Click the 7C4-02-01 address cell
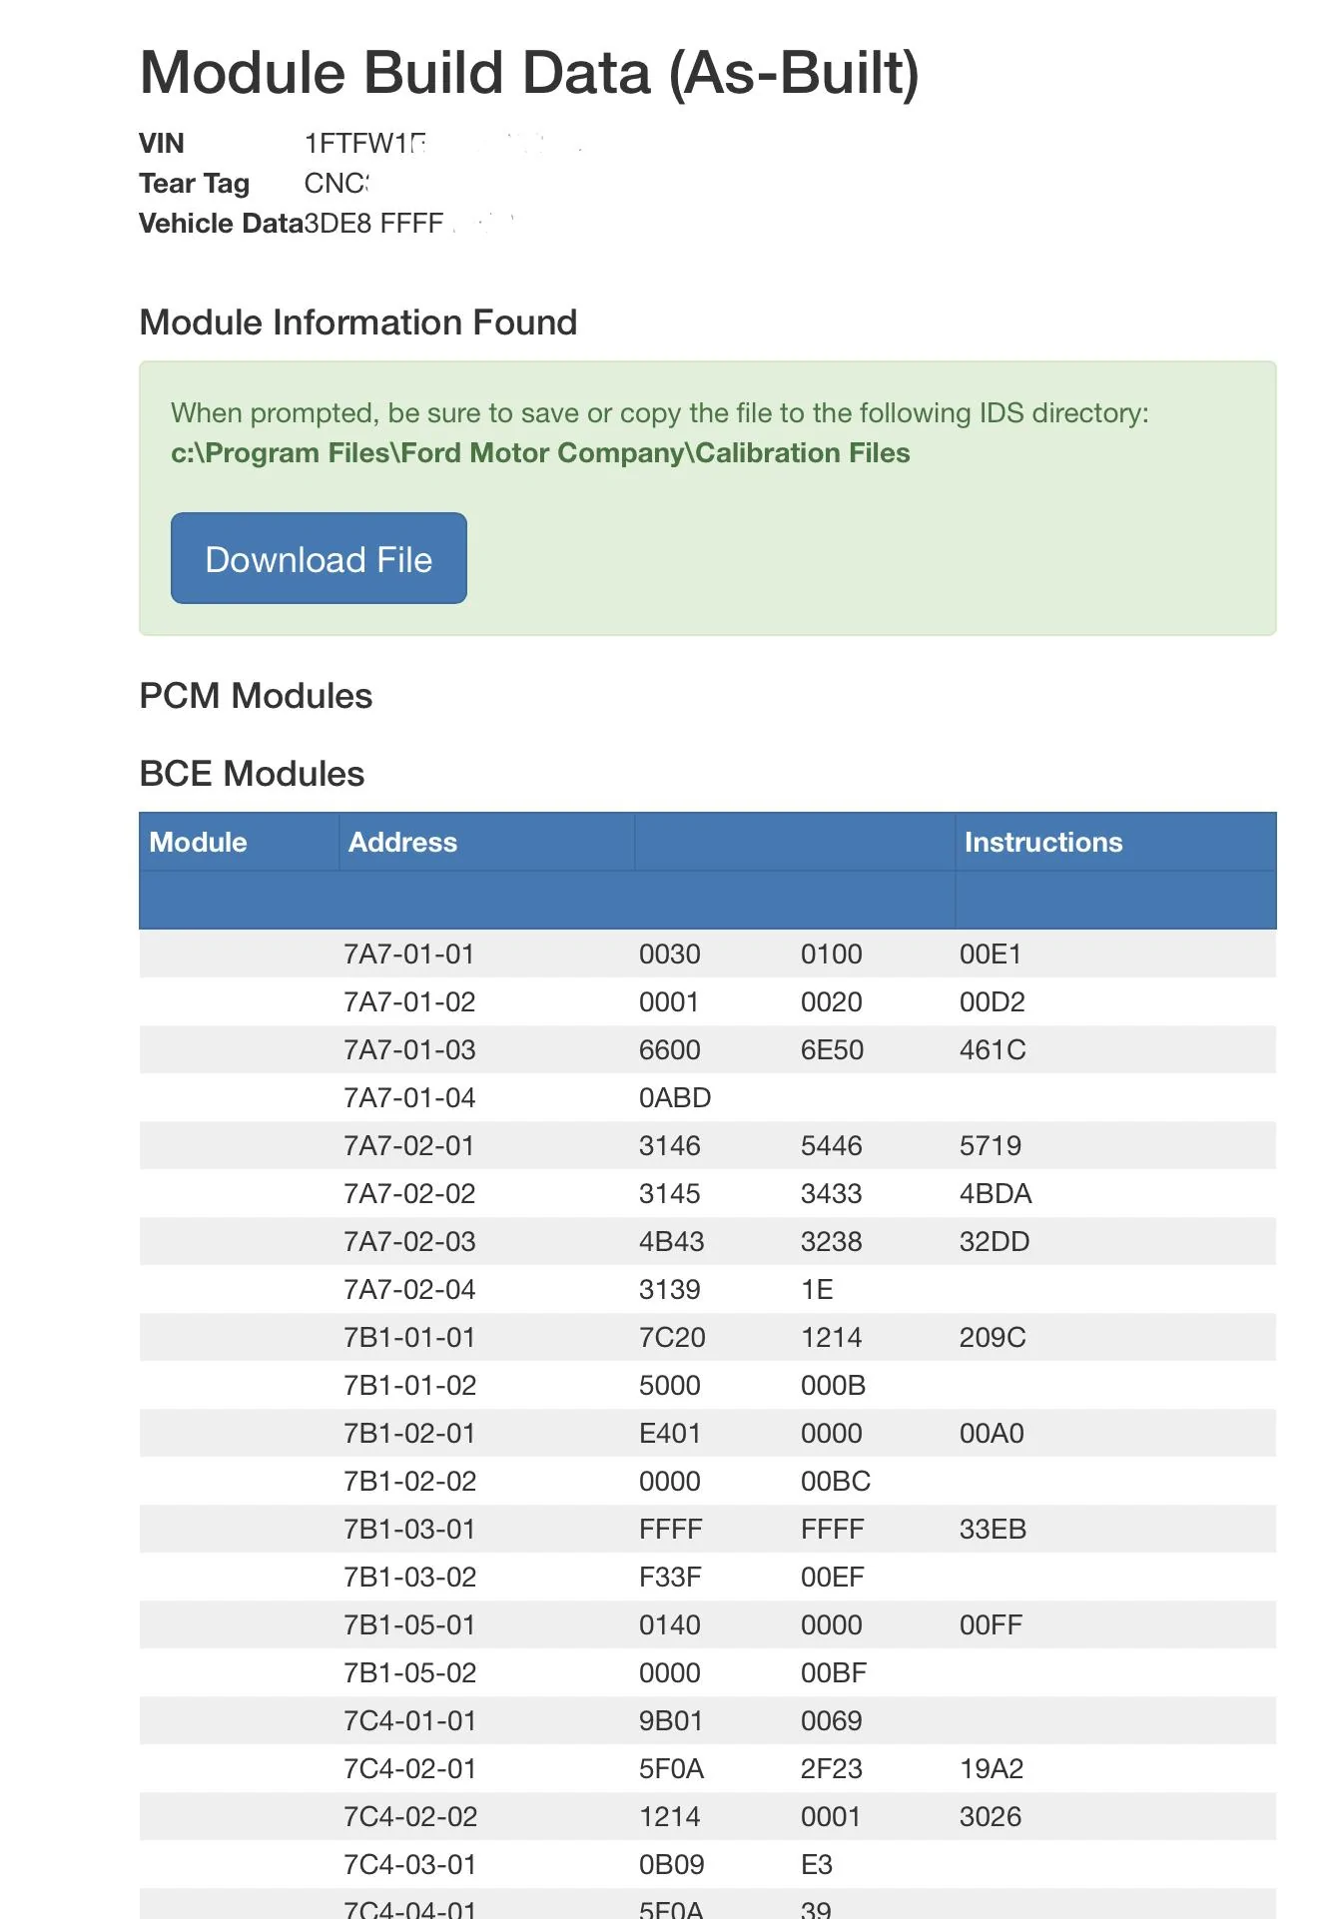1337x1919 pixels. [x=409, y=1768]
